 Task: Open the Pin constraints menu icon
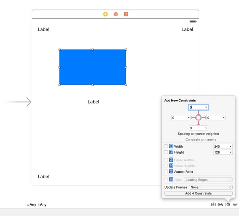(228, 204)
